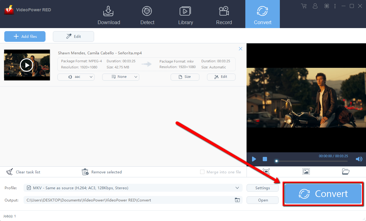Image resolution: width=366 pixels, height=221 pixels.
Task: Select the Clear task list icon
Action: (9, 172)
